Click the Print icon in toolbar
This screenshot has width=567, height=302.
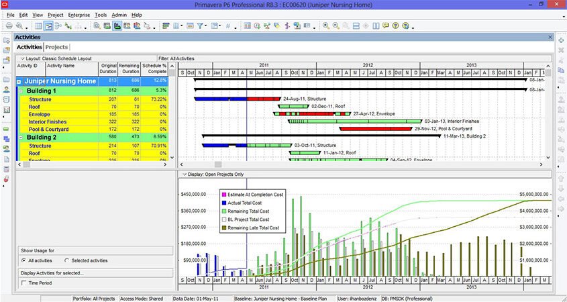[x=9, y=26]
